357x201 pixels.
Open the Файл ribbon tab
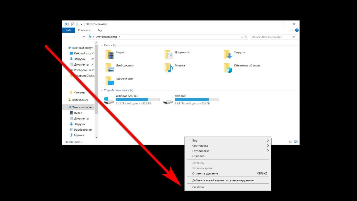click(x=69, y=30)
